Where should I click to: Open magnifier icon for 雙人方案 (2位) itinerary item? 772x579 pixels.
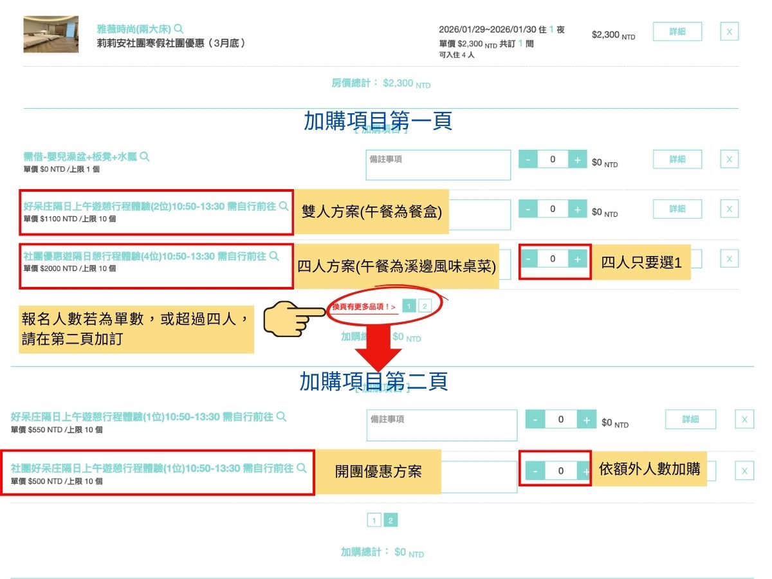[x=284, y=207]
